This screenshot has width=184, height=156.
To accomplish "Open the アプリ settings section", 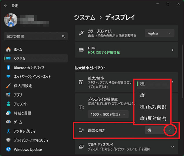I will coord(18,95).
